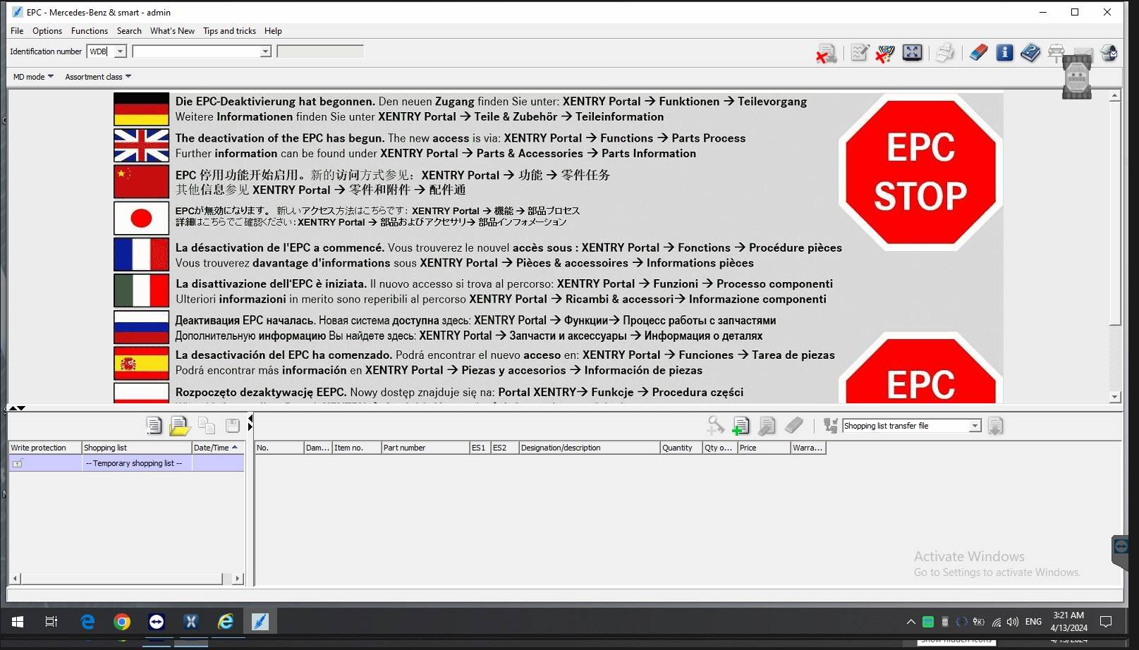Click the grey diagnostic multiplexer device icon

pyautogui.click(x=1077, y=77)
